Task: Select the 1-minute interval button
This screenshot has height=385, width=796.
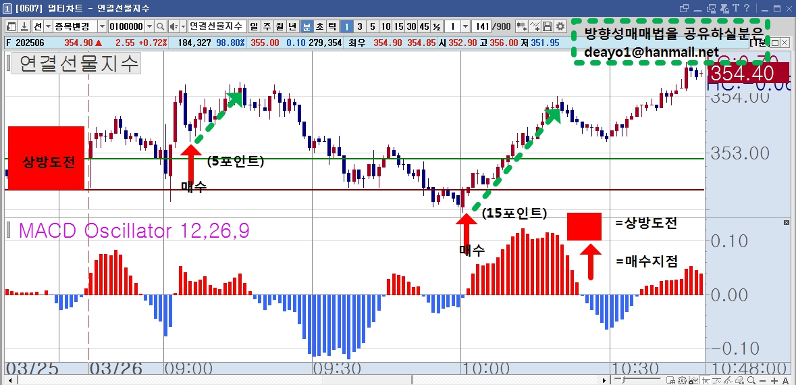Action: [x=346, y=26]
